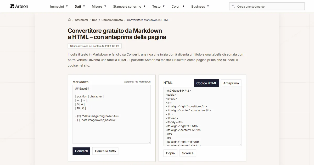Click the Markdown textarea resize handle
314x165 pixels.
pos(149,142)
